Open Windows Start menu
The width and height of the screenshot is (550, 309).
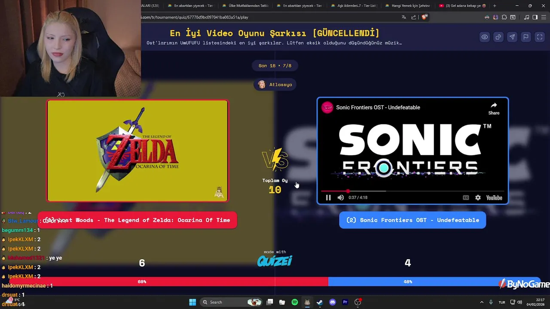(192, 302)
